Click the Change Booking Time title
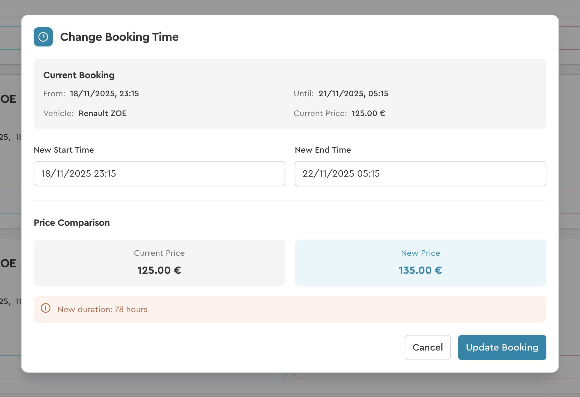 coord(119,37)
